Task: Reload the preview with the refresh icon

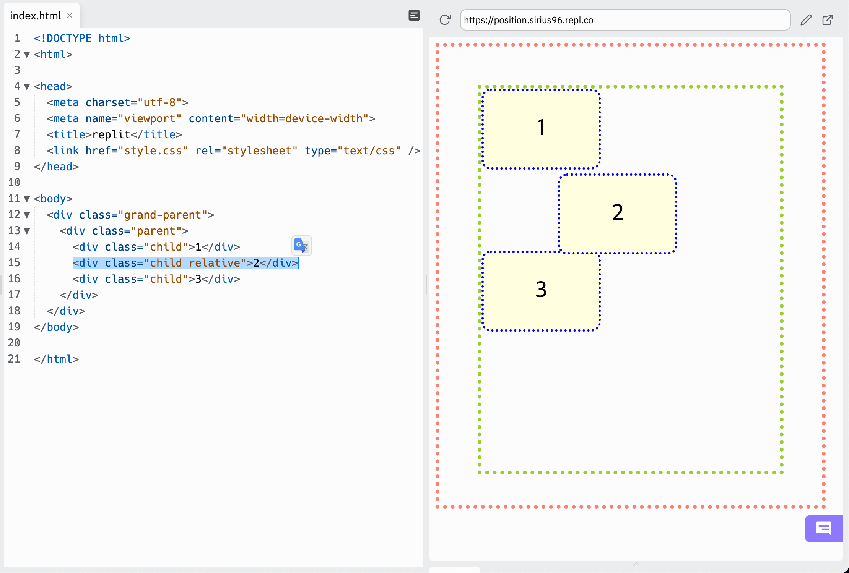Action: point(445,20)
